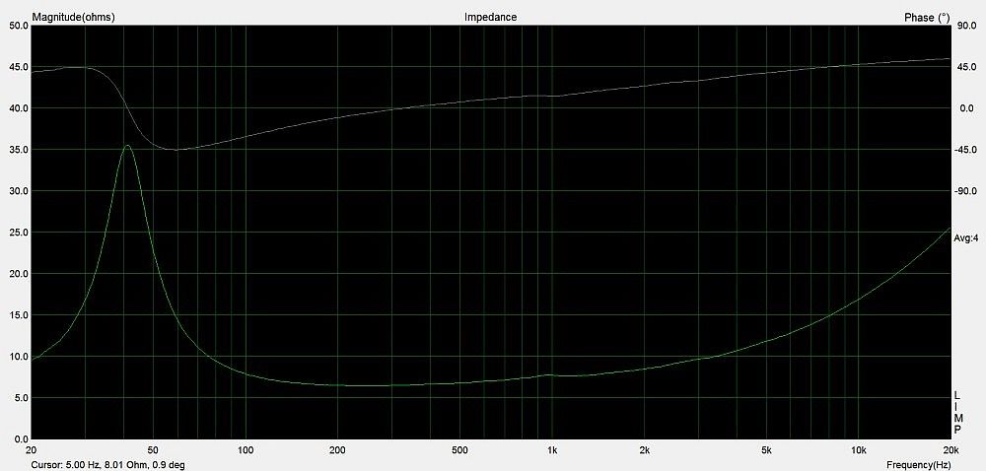Image resolution: width=986 pixels, height=471 pixels.
Task: Click 10.0 on the magnitude axis
Action: [x=19, y=356]
